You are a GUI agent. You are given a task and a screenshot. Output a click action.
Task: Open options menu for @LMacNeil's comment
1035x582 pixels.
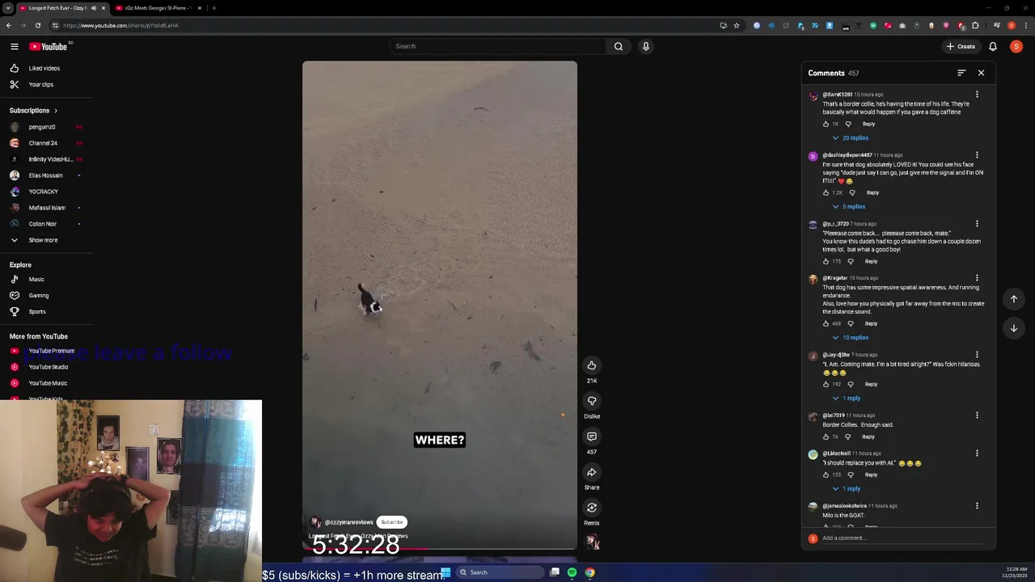pyautogui.click(x=977, y=453)
